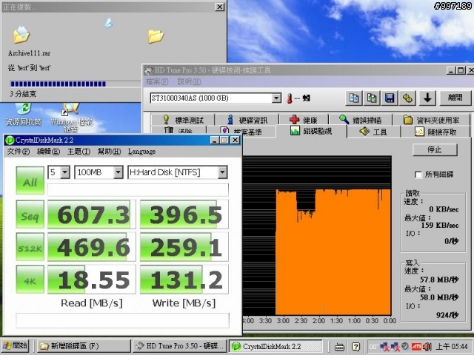Click the system clock showing 上午 05:44
The height and width of the screenshot is (355, 474).
point(452,347)
